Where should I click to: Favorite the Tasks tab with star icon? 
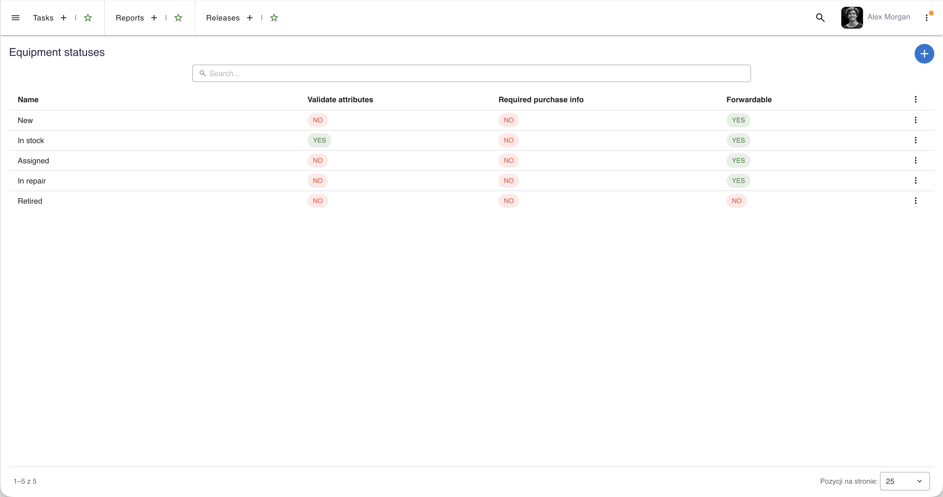click(88, 17)
